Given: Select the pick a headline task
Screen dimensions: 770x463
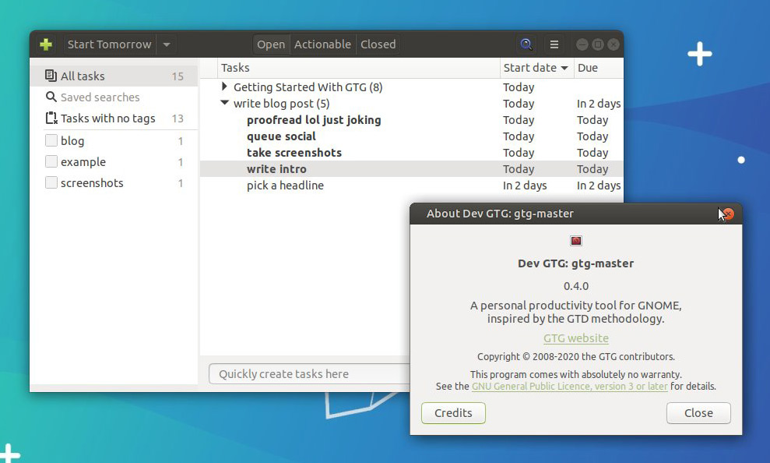Looking at the screenshot, I should tap(285, 186).
